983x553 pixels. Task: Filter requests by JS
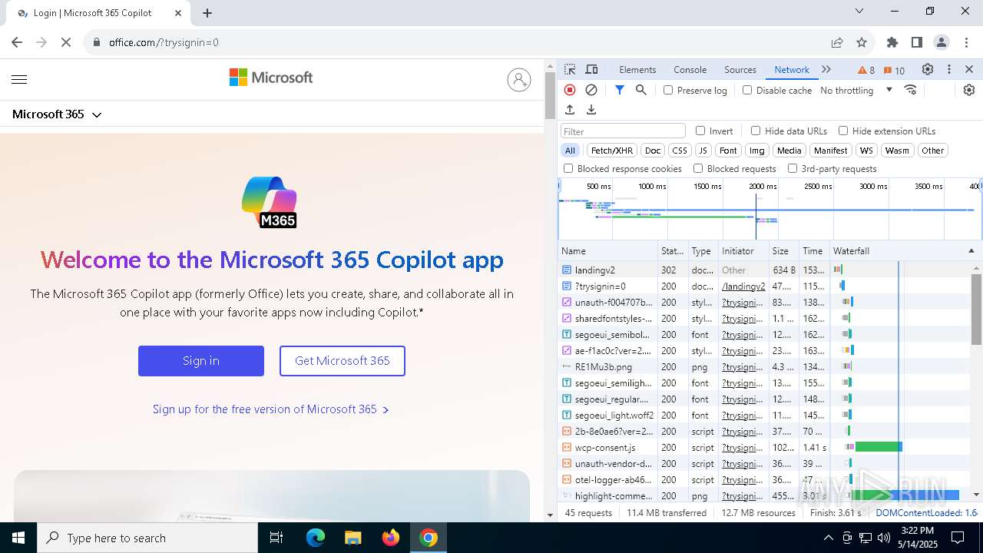point(703,151)
